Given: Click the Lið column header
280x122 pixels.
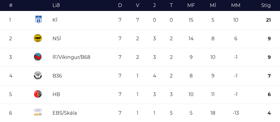Looking at the screenshot, I should coord(56,5).
